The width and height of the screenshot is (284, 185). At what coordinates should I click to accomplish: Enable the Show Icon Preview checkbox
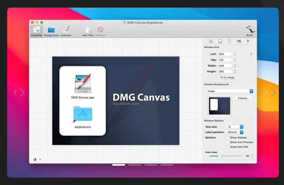pyautogui.click(x=228, y=142)
